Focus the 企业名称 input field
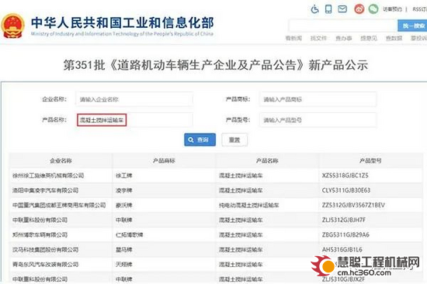The image size is (427, 284). pyautogui.click(x=134, y=99)
